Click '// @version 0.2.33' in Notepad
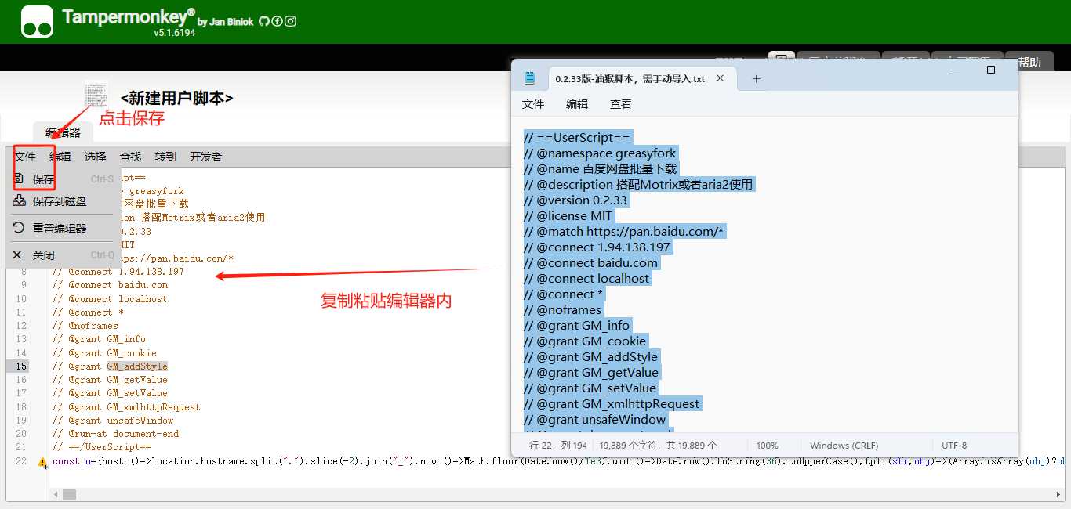The width and height of the screenshot is (1071, 509). click(576, 200)
